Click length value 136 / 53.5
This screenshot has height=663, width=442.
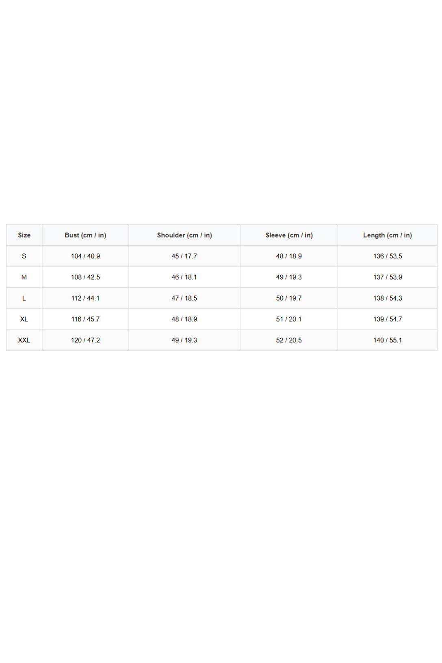388,256
